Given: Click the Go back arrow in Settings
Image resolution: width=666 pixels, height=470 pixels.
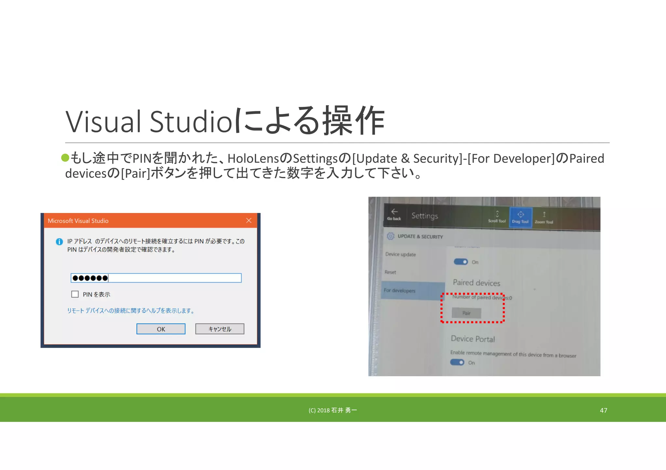Looking at the screenshot, I should 394,214.
